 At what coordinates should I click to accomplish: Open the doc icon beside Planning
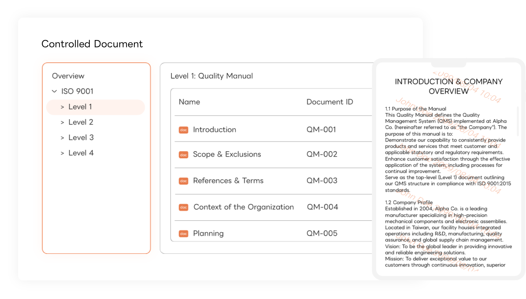point(184,234)
